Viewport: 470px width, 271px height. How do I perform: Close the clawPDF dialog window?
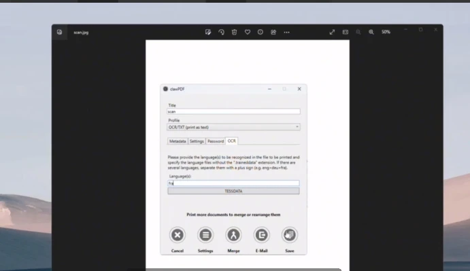[299, 89]
